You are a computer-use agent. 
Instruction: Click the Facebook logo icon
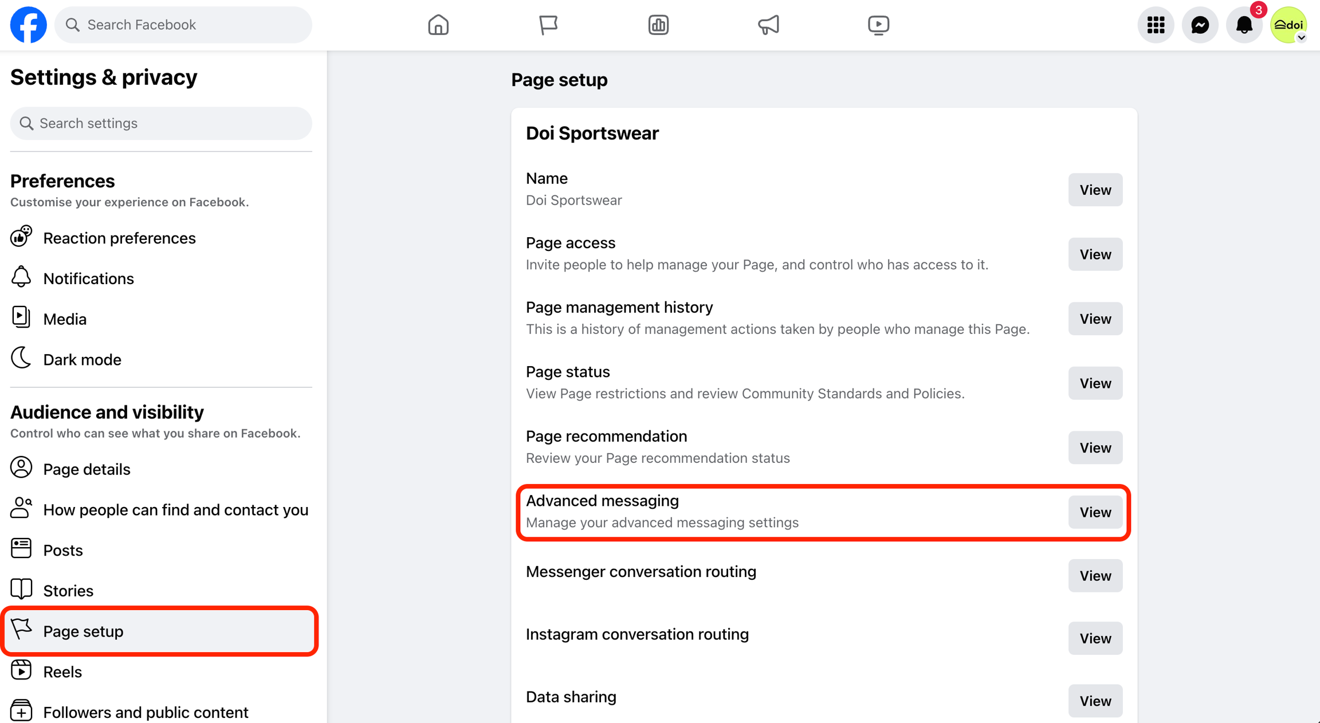click(28, 25)
